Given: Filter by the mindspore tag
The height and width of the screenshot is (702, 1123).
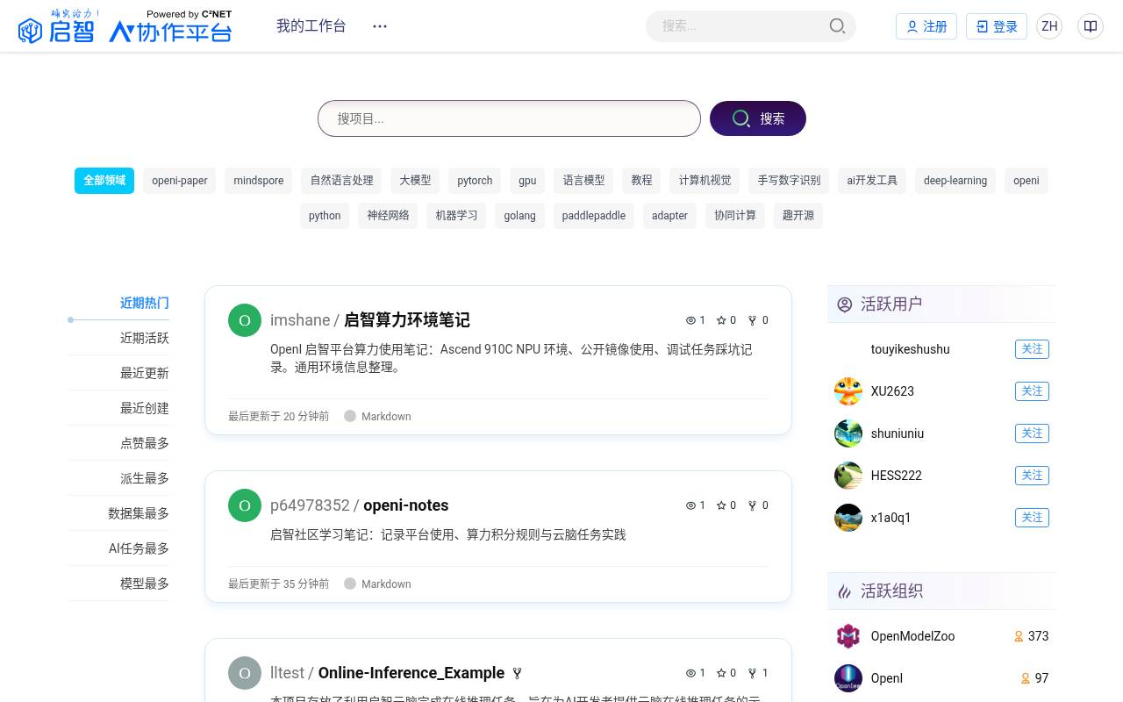Looking at the screenshot, I should point(259,181).
